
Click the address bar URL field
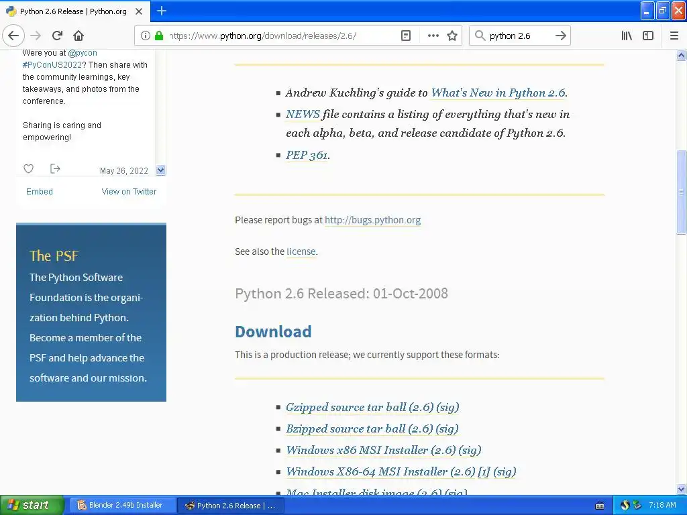click(280, 36)
